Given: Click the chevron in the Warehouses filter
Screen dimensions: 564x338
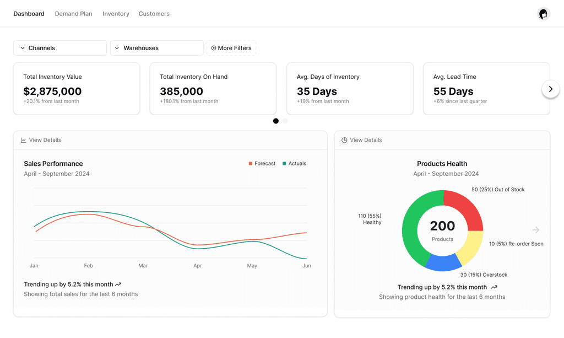Looking at the screenshot, I should pos(117,48).
